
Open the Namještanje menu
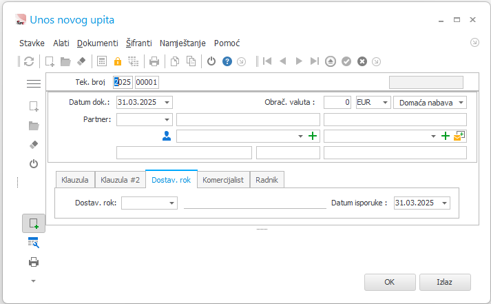pos(182,43)
